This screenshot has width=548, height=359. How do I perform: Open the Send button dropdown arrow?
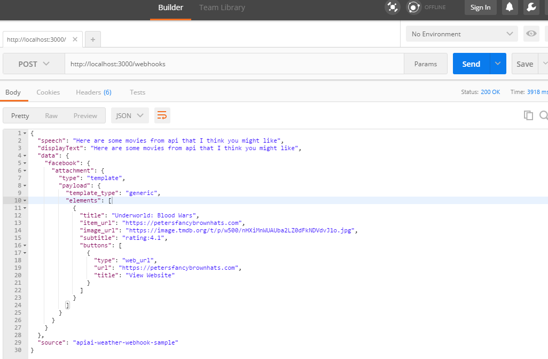(x=498, y=64)
